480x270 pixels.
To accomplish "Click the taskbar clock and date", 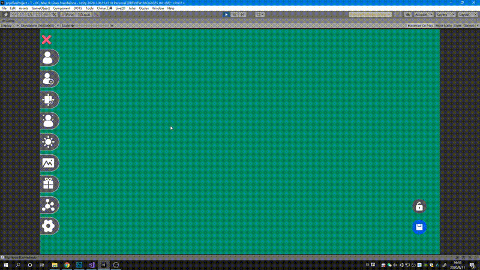I will pyautogui.click(x=458, y=265).
